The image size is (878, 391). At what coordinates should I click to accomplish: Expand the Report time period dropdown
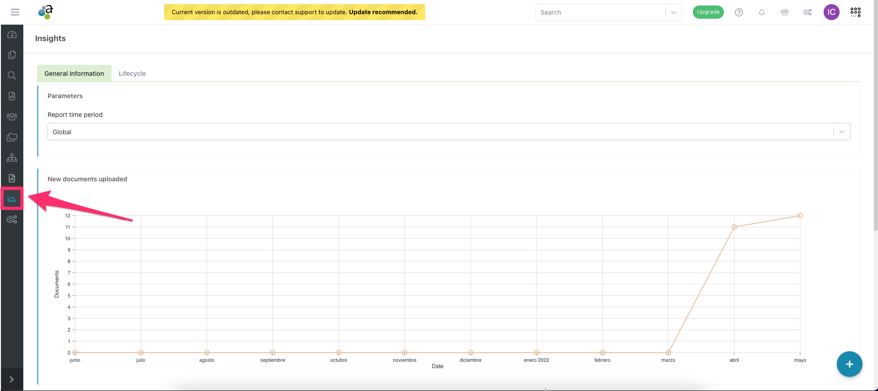click(x=841, y=132)
